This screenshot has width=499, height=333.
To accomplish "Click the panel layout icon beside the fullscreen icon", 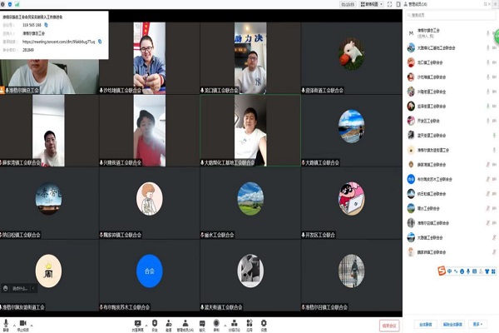I will tap(398, 4).
